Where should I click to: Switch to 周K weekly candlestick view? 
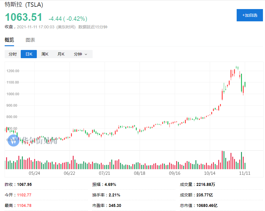point(45,54)
